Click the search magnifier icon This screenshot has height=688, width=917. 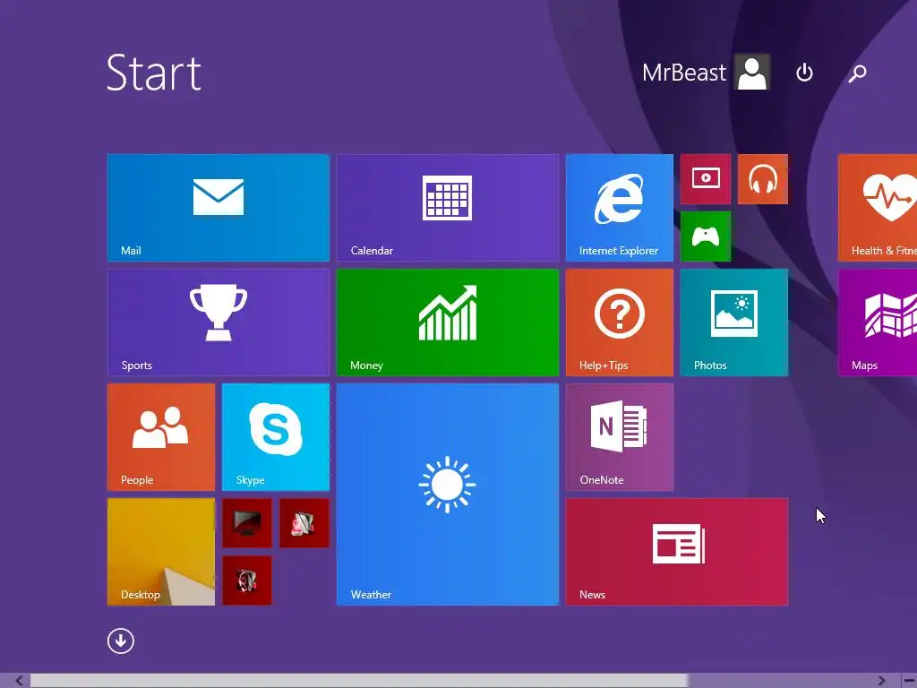[x=857, y=73]
